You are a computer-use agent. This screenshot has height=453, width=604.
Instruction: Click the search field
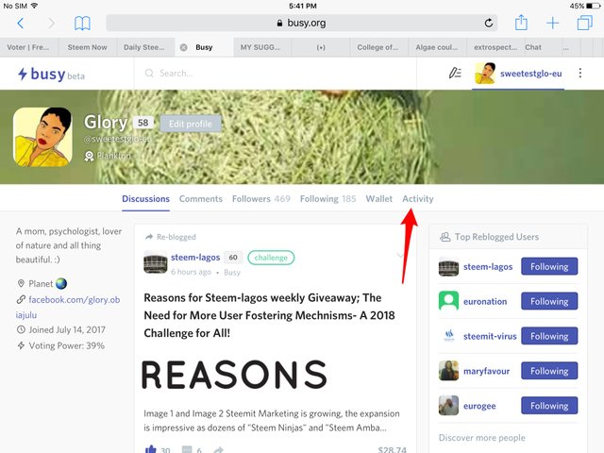coord(276,74)
